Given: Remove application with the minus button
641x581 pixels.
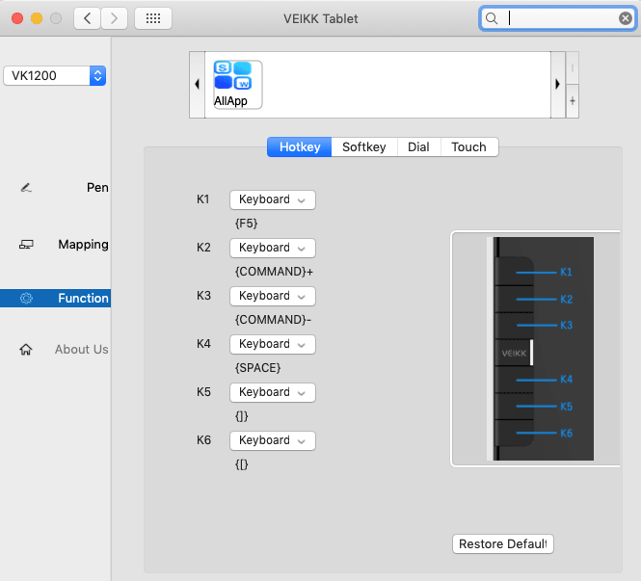Looking at the screenshot, I should pyautogui.click(x=573, y=67).
